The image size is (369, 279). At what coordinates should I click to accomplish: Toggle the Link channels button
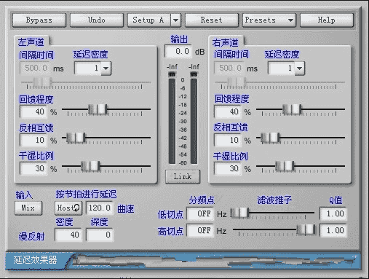pos(183,176)
